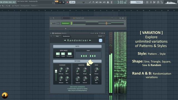
Task: Click the tempo display showing 65
Action: pos(72,2)
